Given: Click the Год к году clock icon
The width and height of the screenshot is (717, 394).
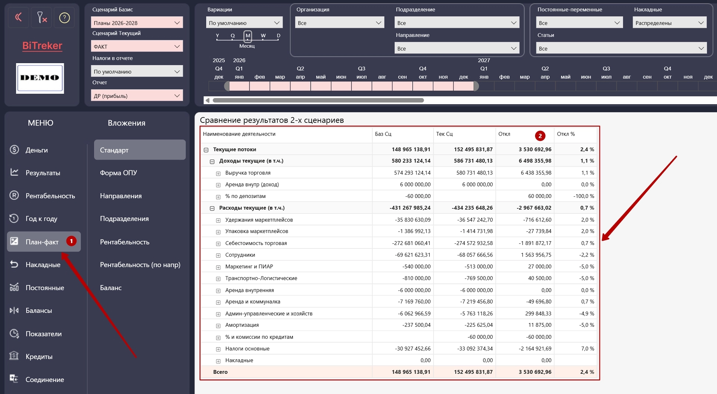Looking at the screenshot, I should click(14, 218).
